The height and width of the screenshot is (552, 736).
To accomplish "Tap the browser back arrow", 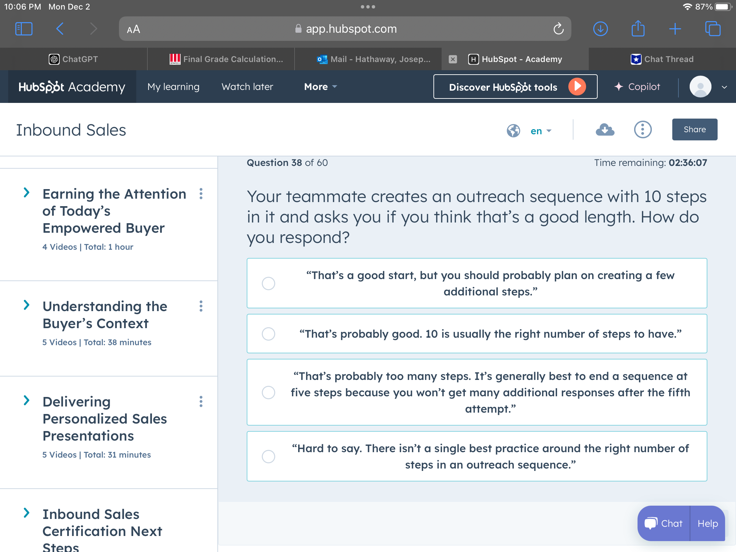I will coord(60,29).
